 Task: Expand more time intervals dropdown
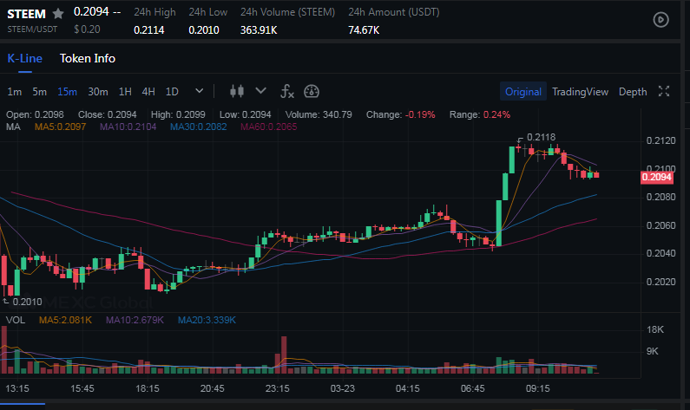pyautogui.click(x=200, y=90)
